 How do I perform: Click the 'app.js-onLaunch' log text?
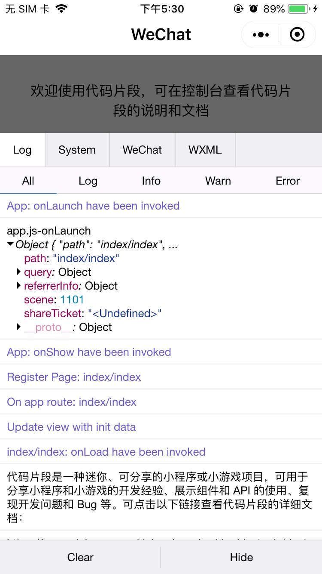click(x=49, y=231)
